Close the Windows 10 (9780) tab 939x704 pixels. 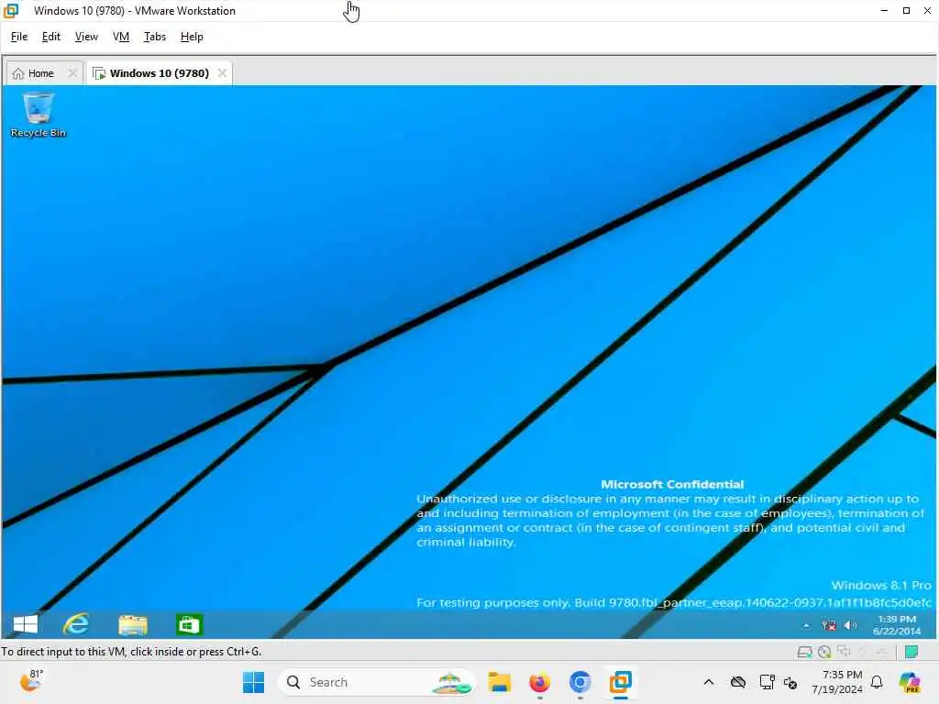[x=222, y=73]
